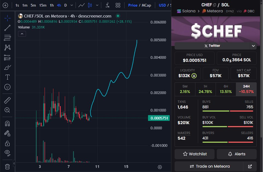
Task: Add symbol with the plus circle icon
Action: [5, 5]
